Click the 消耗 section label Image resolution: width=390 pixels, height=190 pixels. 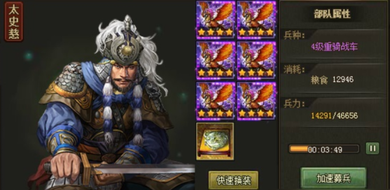click(x=294, y=70)
